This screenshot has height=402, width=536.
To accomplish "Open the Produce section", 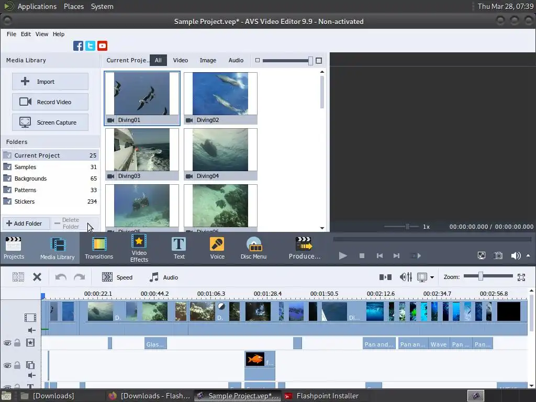I will (304, 248).
